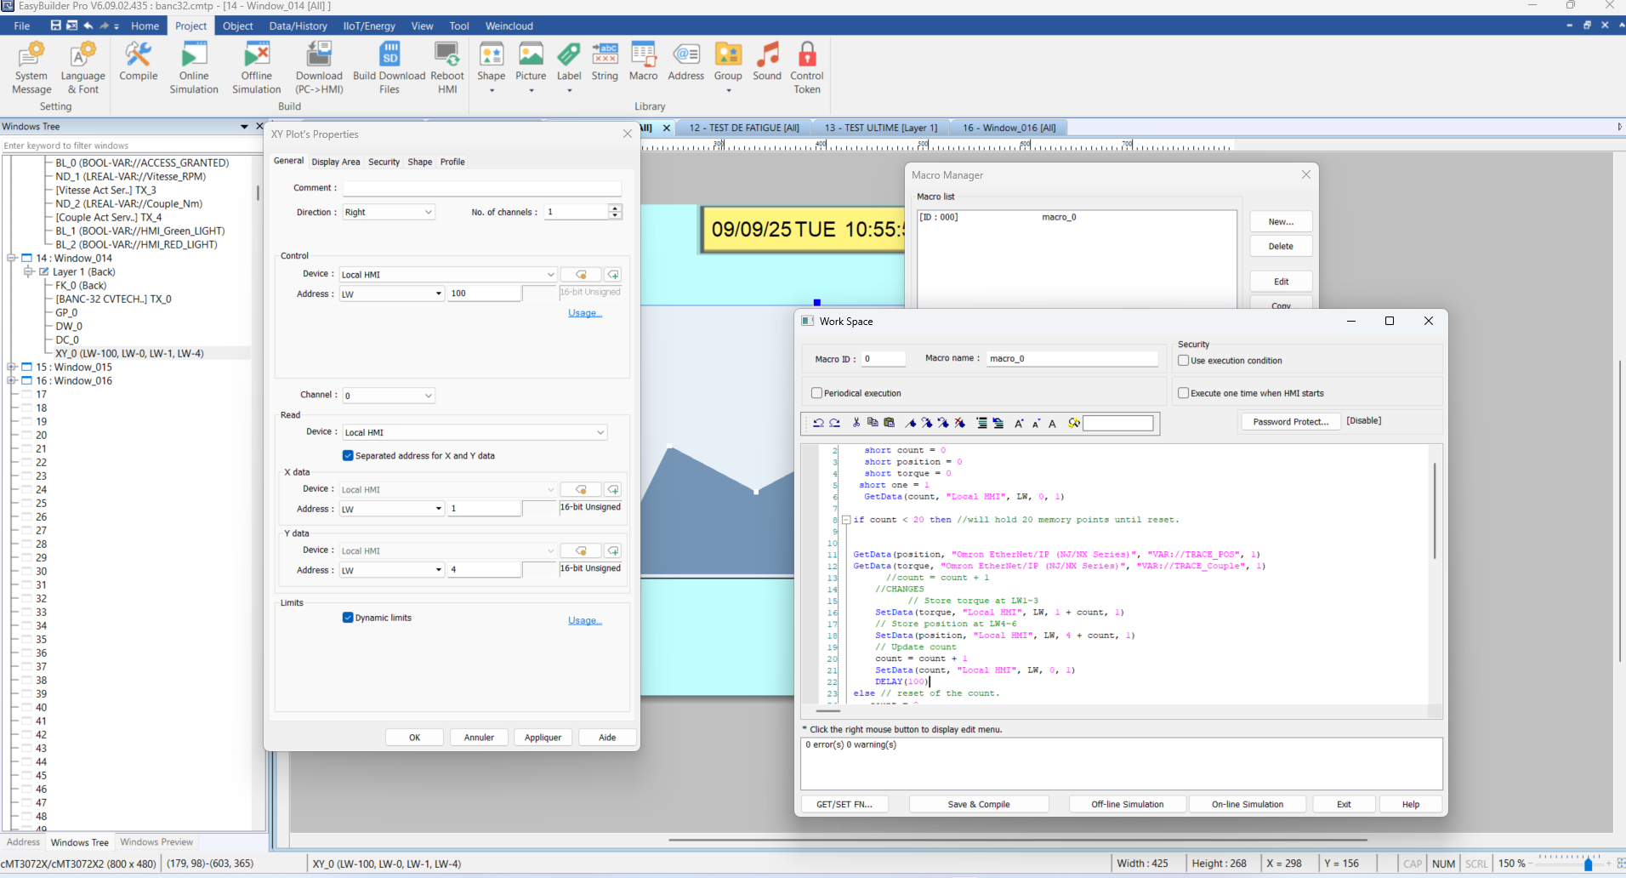Open the System Message settings icon
Viewport: 1626px width, 878px height.
tap(32, 67)
